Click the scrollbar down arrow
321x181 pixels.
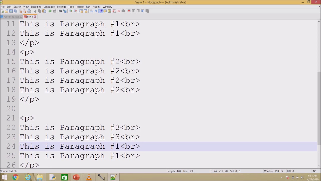pyautogui.click(x=319, y=166)
